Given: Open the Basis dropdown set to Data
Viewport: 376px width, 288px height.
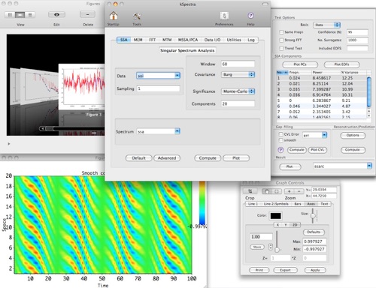Looking at the screenshot, I should pyautogui.click(x=326, y=25).
